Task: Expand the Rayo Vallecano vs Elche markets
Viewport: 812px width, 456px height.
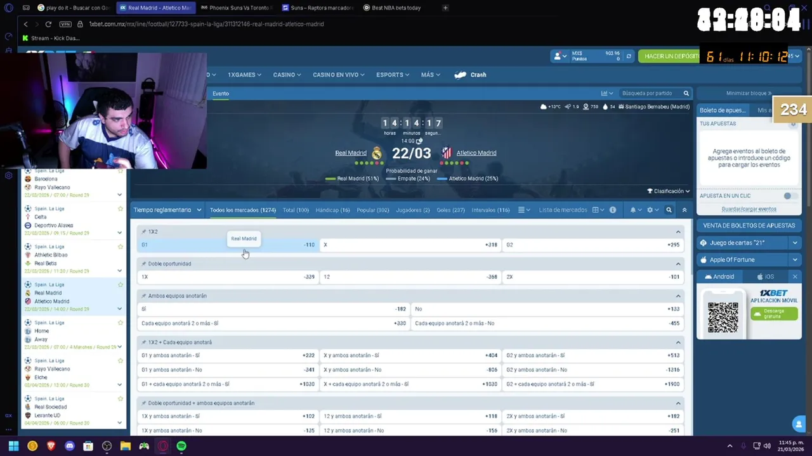Action: [x=119, y=385]
